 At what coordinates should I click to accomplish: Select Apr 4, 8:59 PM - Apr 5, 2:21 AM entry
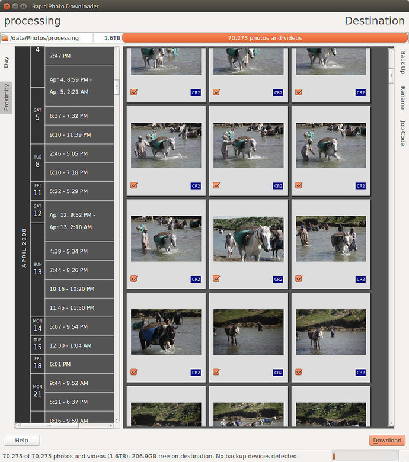click(79, 86)
